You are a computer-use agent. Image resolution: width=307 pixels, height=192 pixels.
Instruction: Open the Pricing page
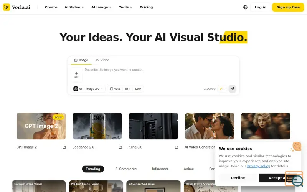[146, 7]
